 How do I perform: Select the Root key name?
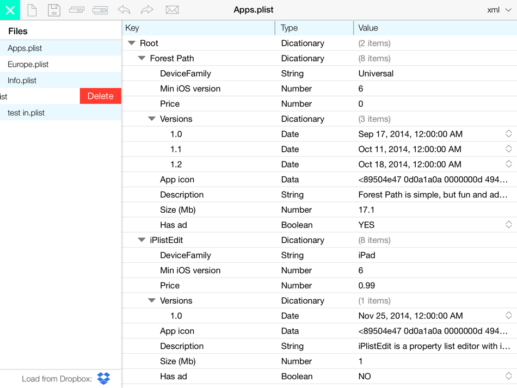tap(149, 43)
